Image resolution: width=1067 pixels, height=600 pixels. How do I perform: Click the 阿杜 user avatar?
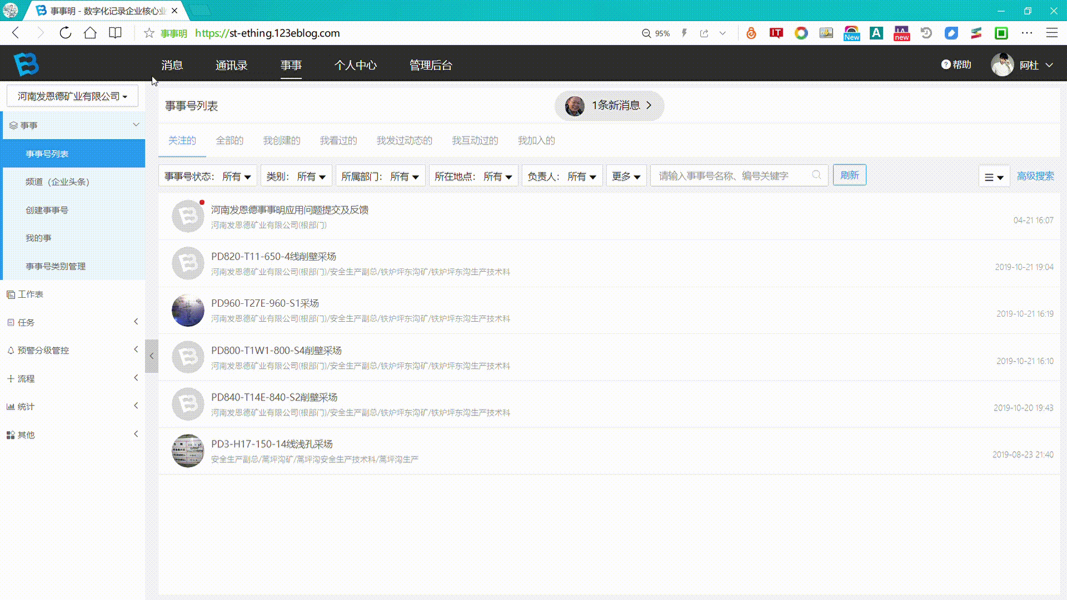[x=1003, y=65]
